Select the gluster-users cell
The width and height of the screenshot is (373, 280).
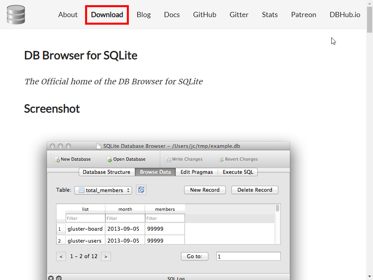[x=85, y=240]
